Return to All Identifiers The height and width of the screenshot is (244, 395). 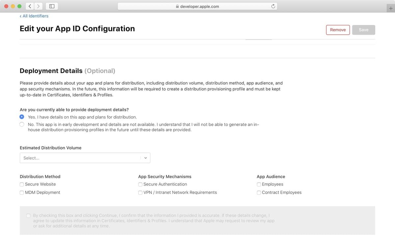(x=34, y=16)
